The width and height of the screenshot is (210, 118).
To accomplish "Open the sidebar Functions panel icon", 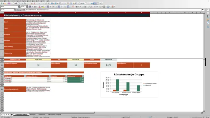I will point(208,27).
